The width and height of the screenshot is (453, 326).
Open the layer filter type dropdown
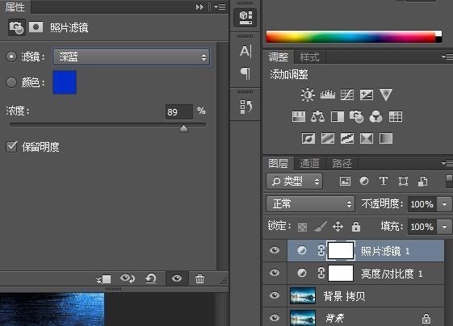pos(294,182)
